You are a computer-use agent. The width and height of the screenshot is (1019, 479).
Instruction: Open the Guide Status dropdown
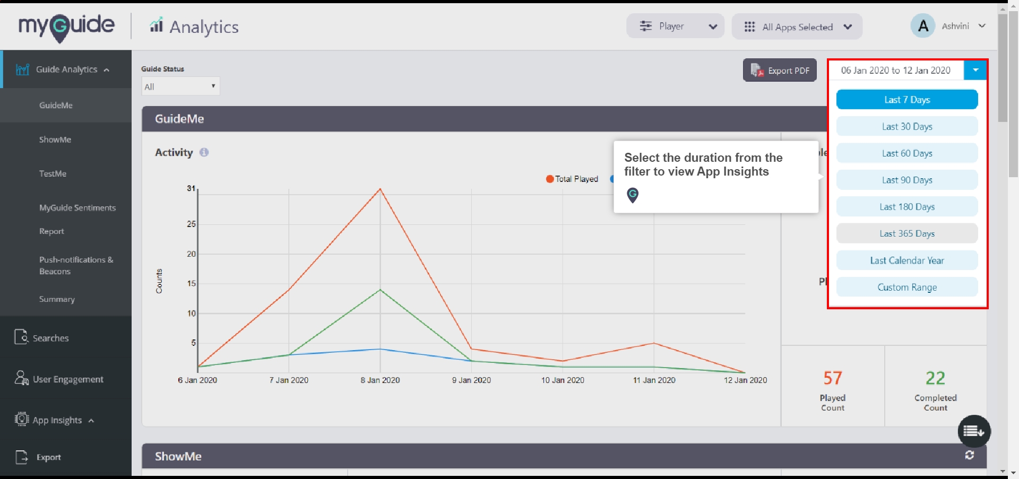point(180,86)
